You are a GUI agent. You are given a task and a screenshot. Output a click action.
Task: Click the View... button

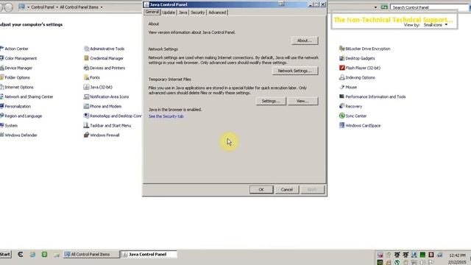tap(302, 102)
